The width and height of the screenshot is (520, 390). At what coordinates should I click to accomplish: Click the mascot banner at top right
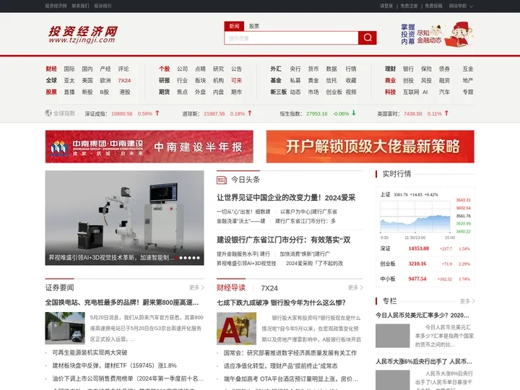coord(438,35)
